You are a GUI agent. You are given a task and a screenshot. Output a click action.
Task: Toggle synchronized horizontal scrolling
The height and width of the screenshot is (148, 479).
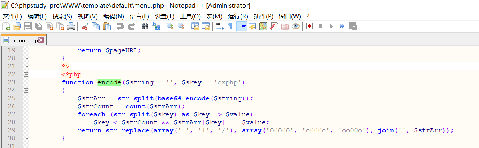[206, 26]
